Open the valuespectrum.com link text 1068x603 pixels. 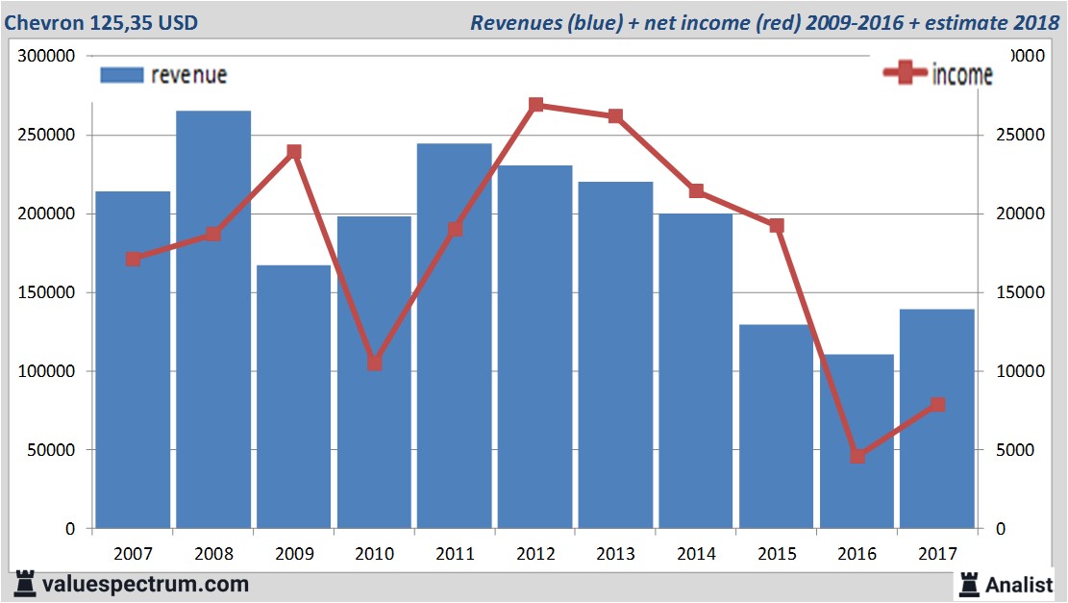[x=145, y=585]
